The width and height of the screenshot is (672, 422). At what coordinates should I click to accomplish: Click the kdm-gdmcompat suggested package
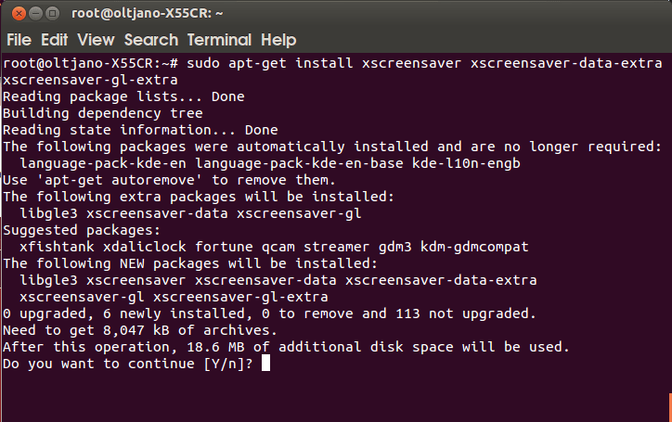click(x=474, y=247)
